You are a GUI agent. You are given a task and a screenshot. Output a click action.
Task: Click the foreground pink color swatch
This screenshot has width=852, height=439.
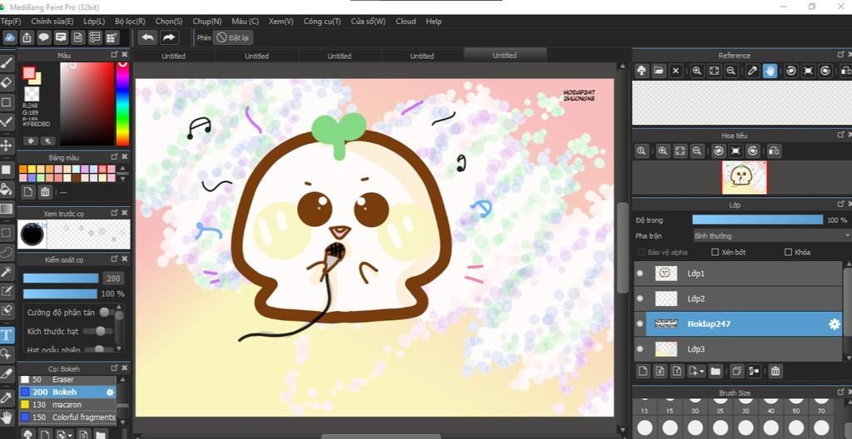[x=28, y=73]
